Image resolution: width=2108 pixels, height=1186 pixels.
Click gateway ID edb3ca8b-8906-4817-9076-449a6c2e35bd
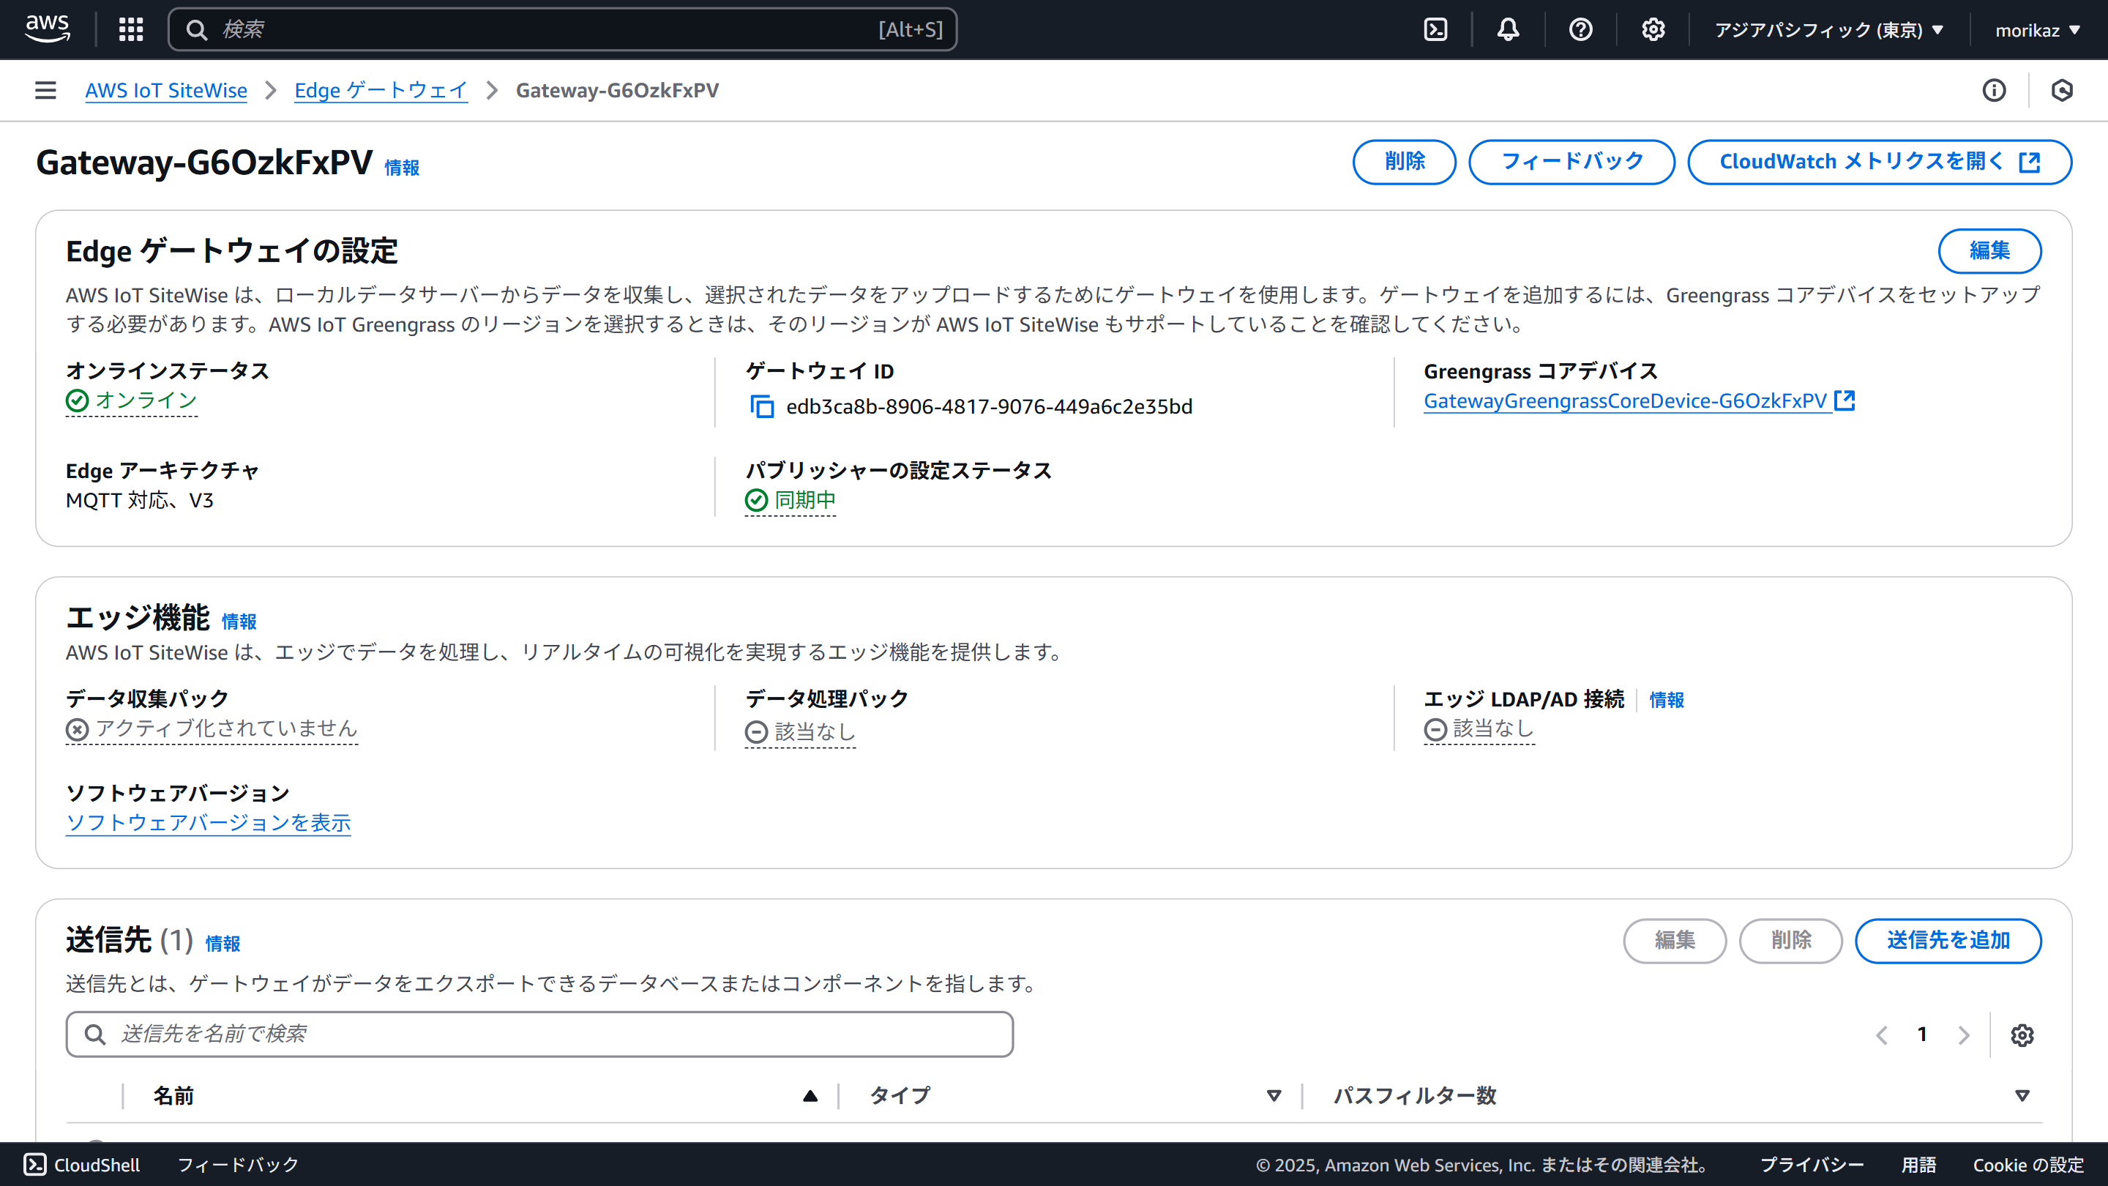(x=990, y=407)
